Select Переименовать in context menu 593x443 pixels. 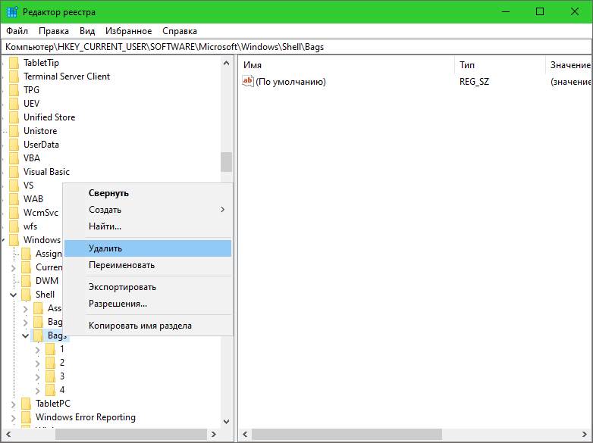tap(121, 265)
